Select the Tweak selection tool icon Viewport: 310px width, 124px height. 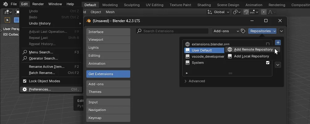7,20
